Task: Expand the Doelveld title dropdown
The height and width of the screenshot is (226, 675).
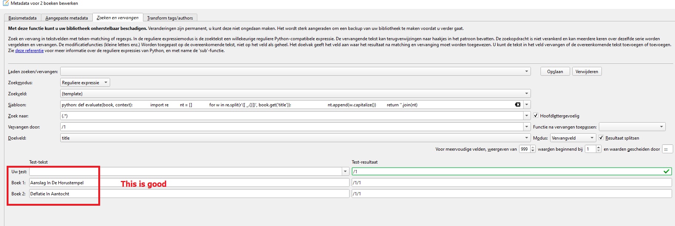Action: click(x=526, y=138)
